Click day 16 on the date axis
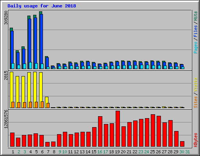 pos(100,152)
